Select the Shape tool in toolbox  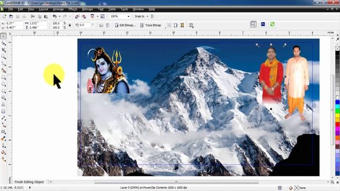[x=3, y=43]
